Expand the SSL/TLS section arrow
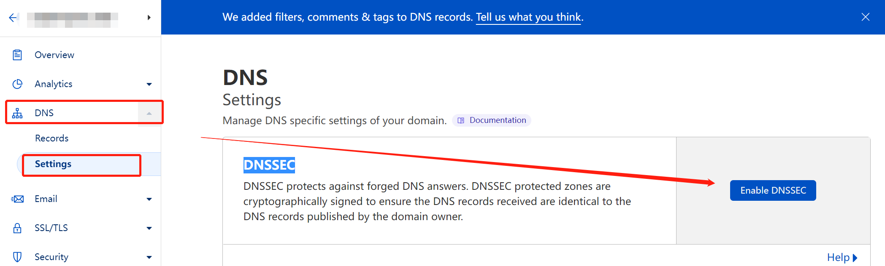The width and height of the screenshot is (885, 266). 149,229
